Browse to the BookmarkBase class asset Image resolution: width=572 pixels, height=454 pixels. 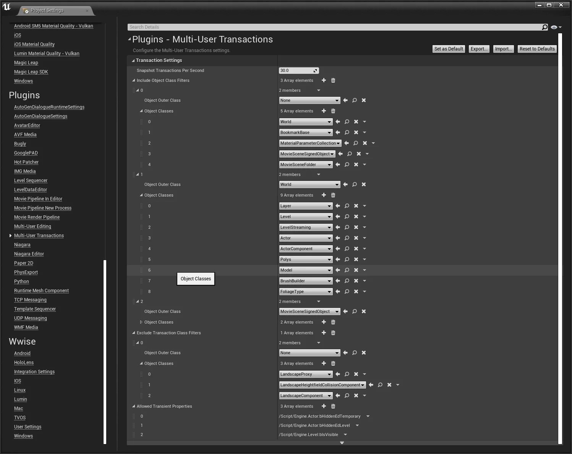point(347,132)
